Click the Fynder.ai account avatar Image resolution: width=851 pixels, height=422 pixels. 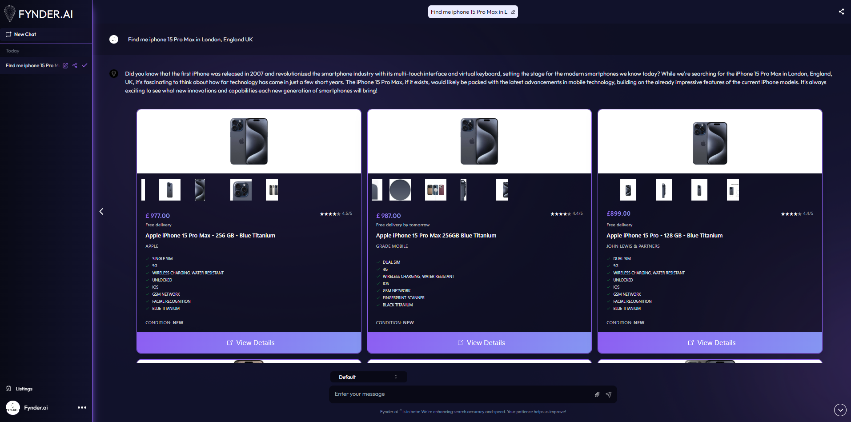point(13,408)
